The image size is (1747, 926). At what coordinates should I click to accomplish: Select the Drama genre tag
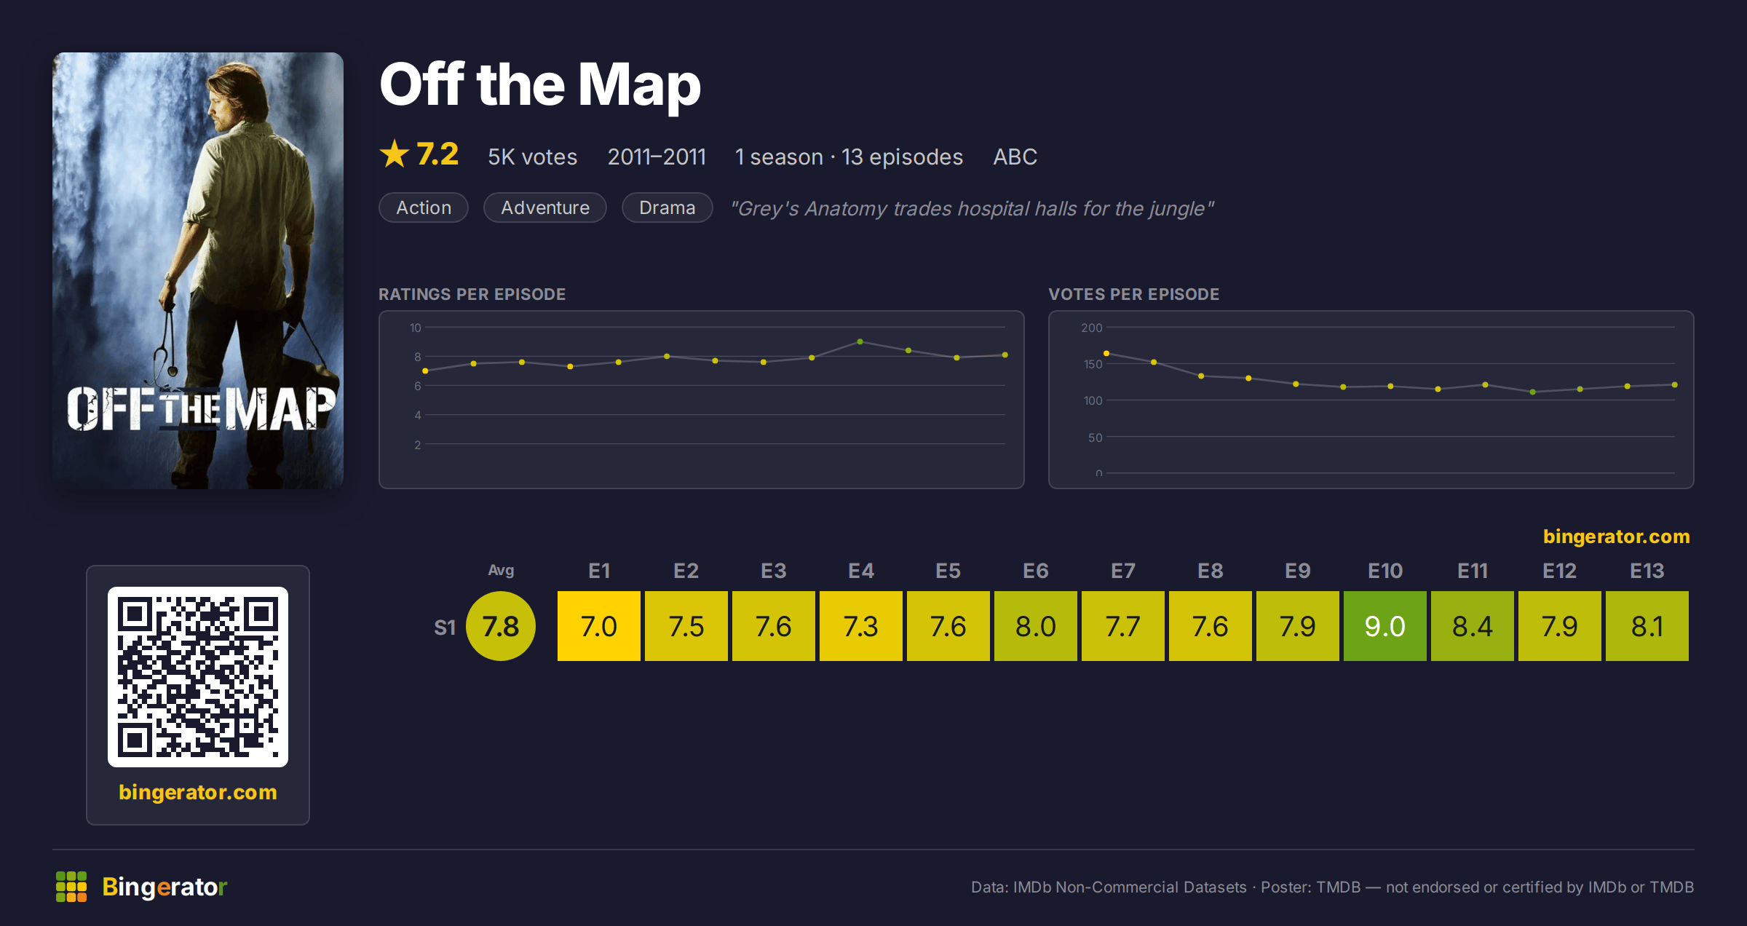click(667, 207)
